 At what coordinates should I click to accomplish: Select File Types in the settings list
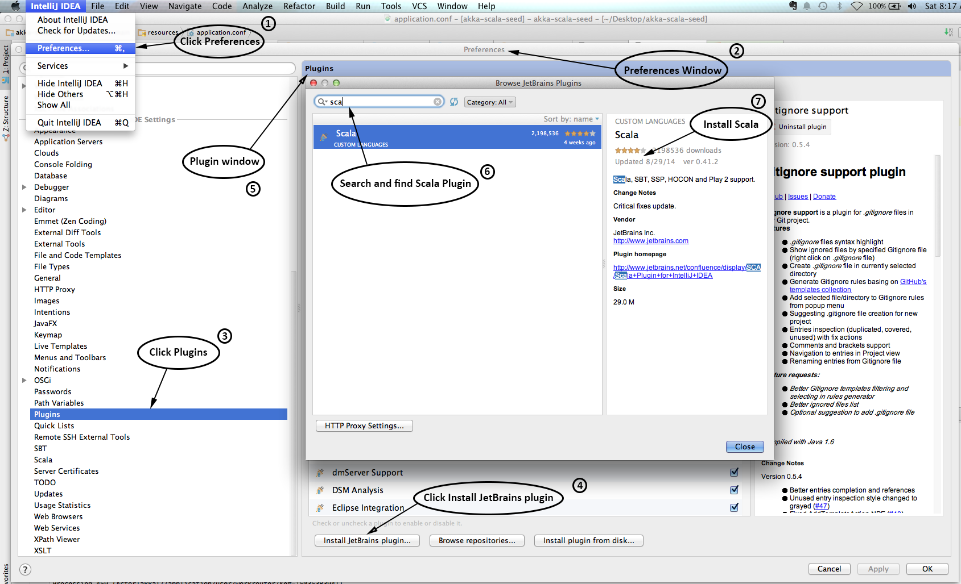[x=52, y=266]
